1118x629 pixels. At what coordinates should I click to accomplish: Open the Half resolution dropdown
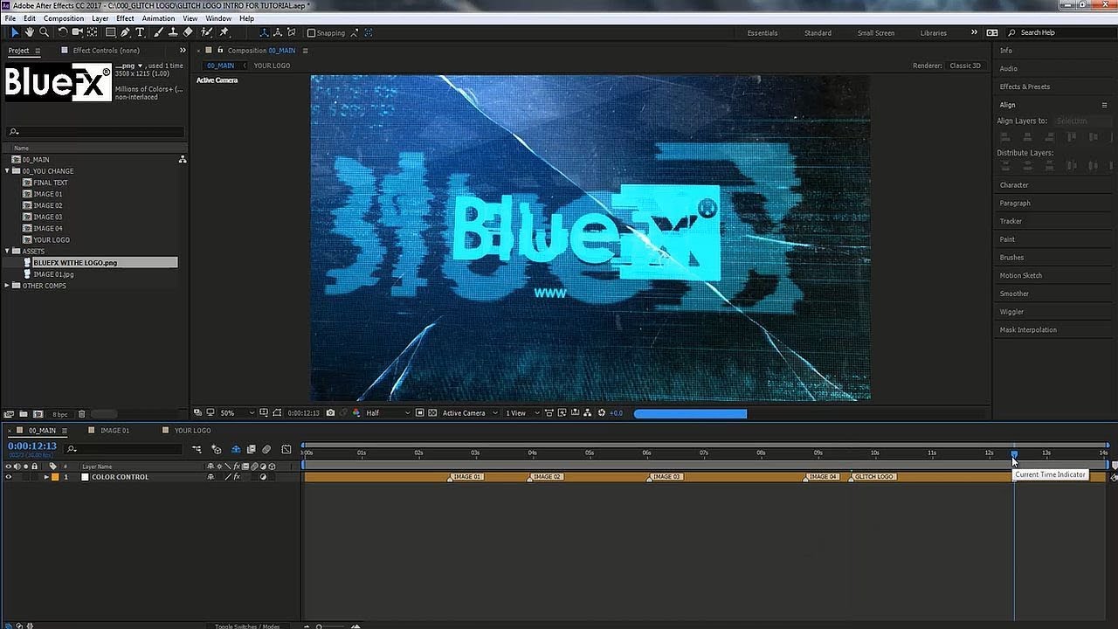point(389,413)
